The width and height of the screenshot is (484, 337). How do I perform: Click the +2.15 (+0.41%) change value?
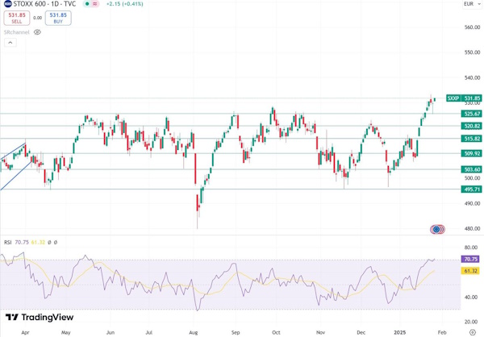tap(124, 4)
